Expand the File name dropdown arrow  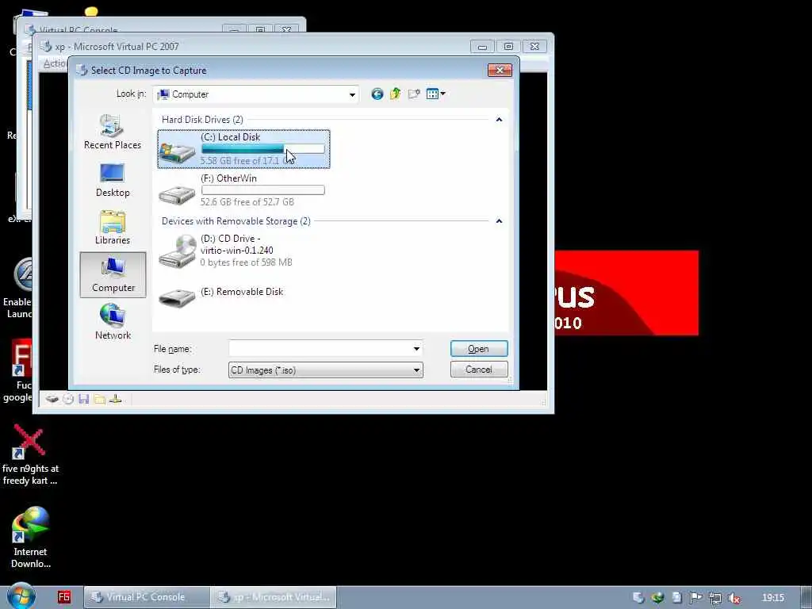click(416, 349)
